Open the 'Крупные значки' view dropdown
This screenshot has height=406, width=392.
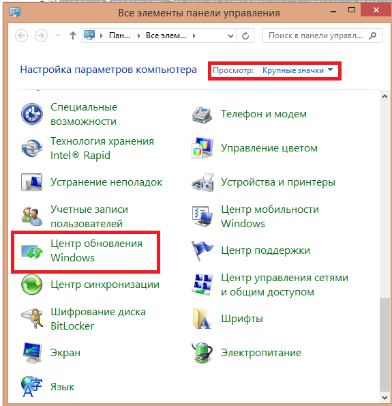[x=297, y=70]
